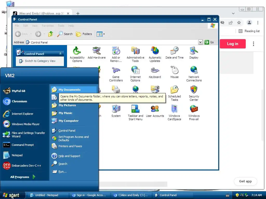Open Game Controllers icon
266x199 pixels.
(116, 74)
